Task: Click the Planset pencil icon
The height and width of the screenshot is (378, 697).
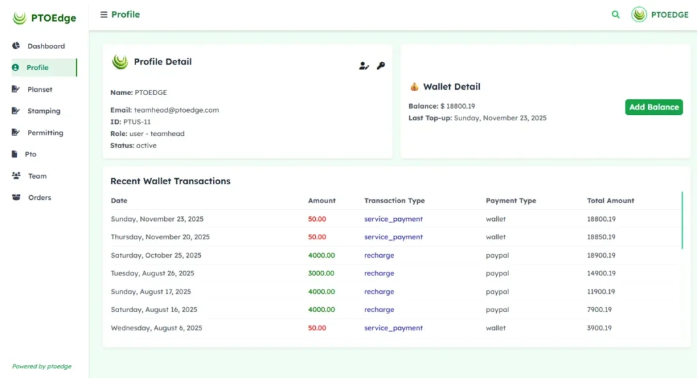Action: pyautogui.click(x=16, y=89)
